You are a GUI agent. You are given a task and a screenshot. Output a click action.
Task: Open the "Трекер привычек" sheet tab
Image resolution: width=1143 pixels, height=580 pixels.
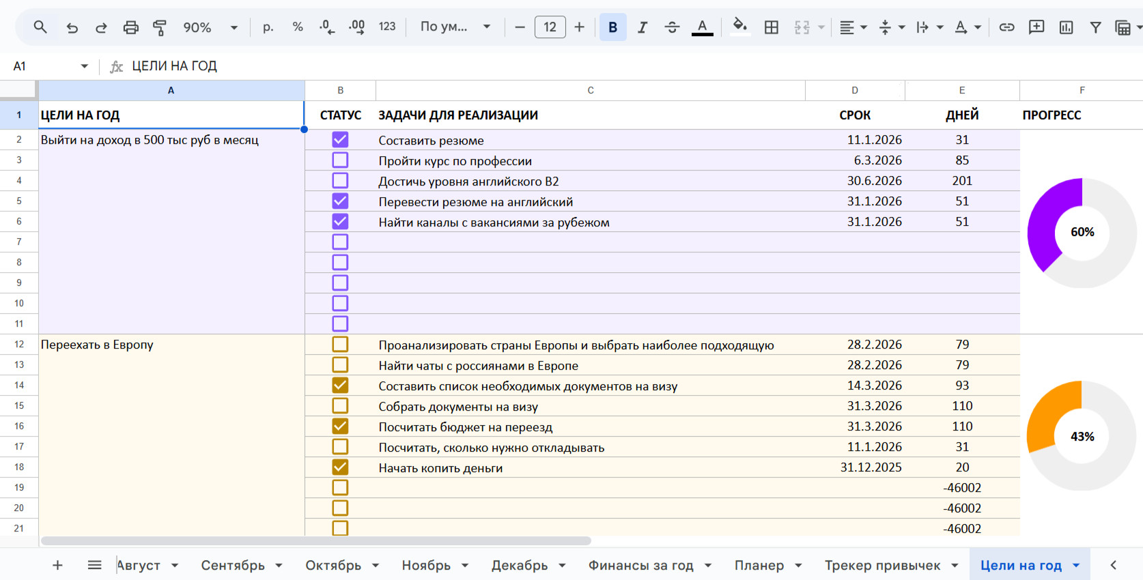(x=882, y=565)
